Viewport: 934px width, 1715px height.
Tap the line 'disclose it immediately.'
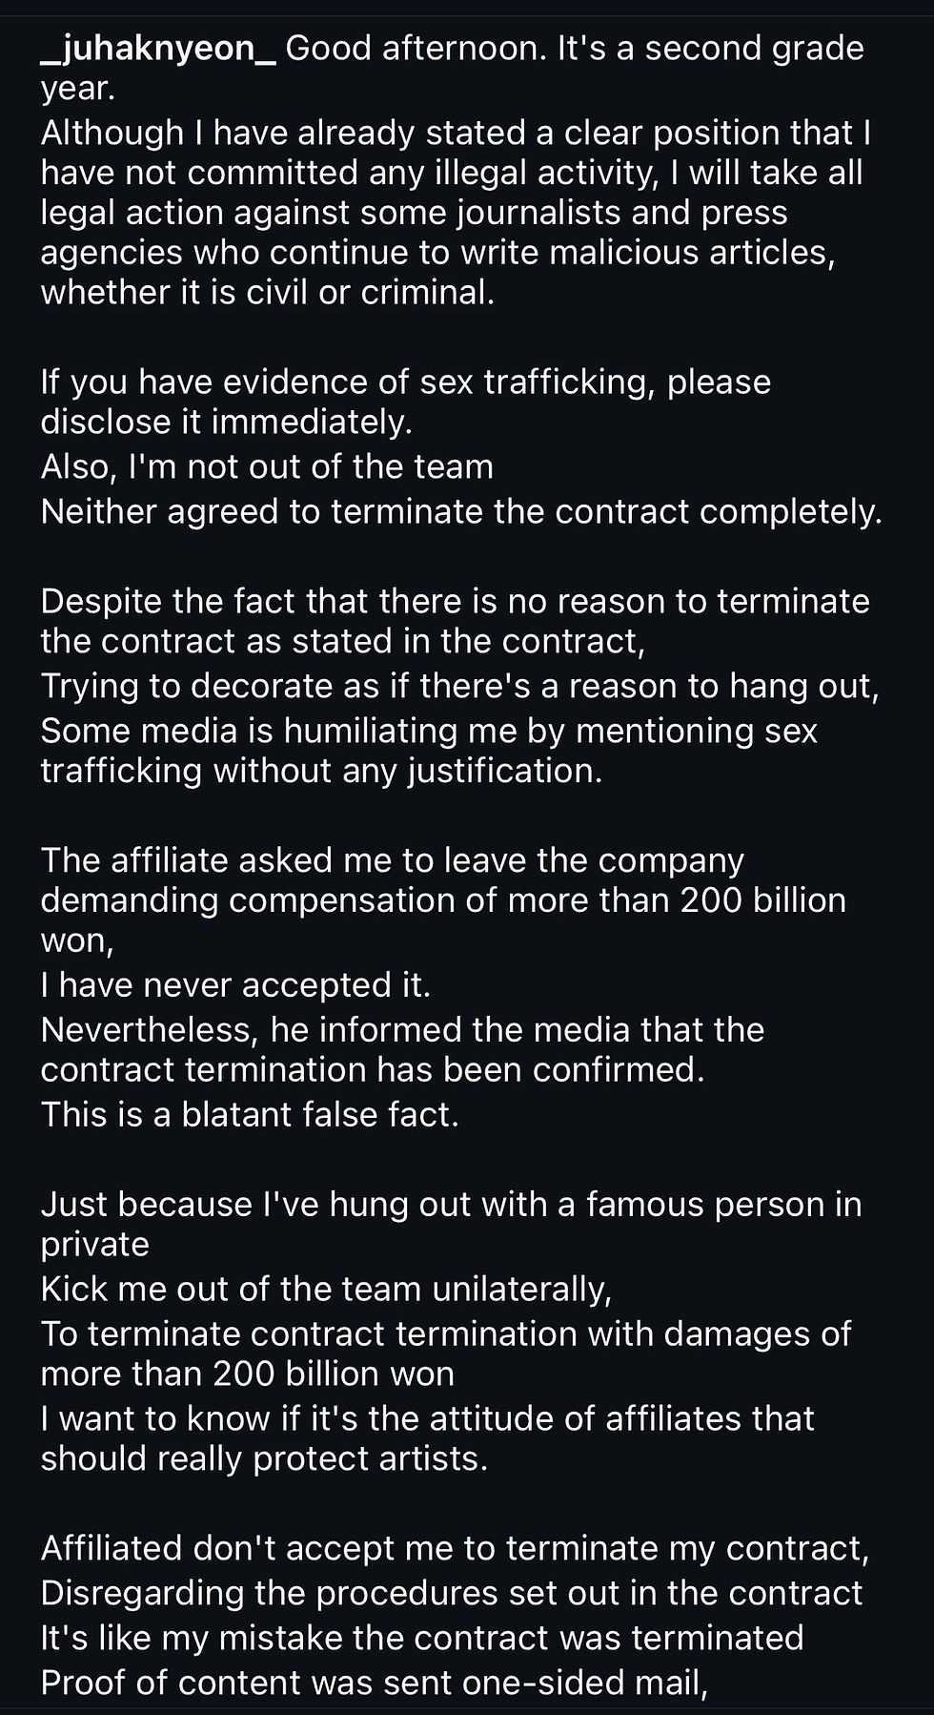point(226,422)
